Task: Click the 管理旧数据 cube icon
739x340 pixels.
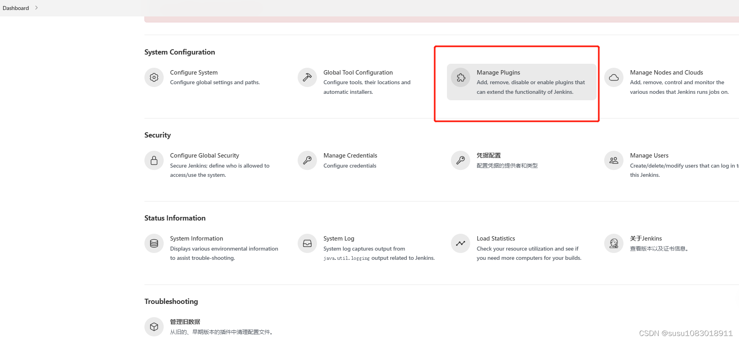Action: coord(154,327)
